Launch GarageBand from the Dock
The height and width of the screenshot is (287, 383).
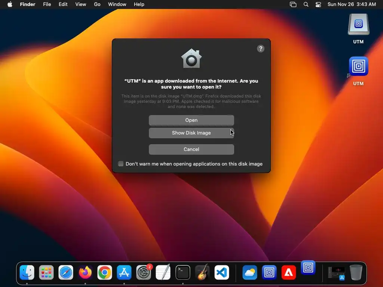point(202,272)
